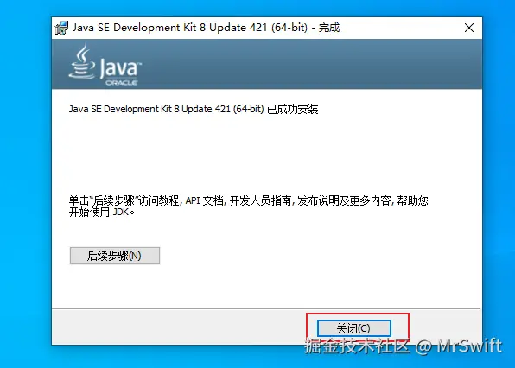Image resolution: width=515 pixels, height=368 pixels.
Task: Close the installer window with X
Action: [x=469, y=28]
